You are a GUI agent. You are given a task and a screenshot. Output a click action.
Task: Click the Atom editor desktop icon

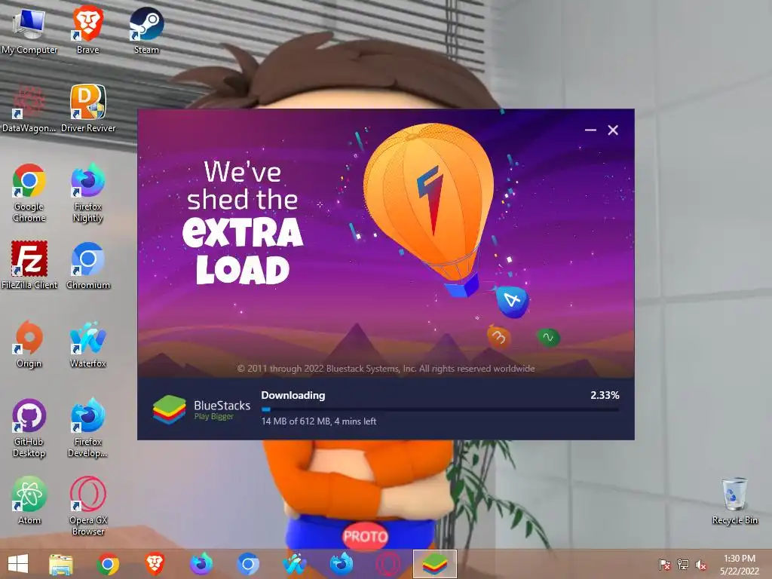29,501
